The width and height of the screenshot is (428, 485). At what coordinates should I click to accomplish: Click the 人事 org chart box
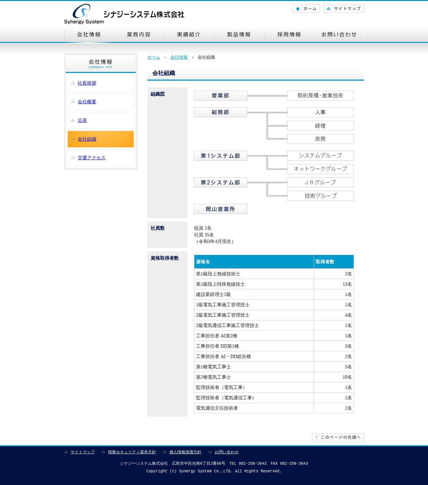321,112
